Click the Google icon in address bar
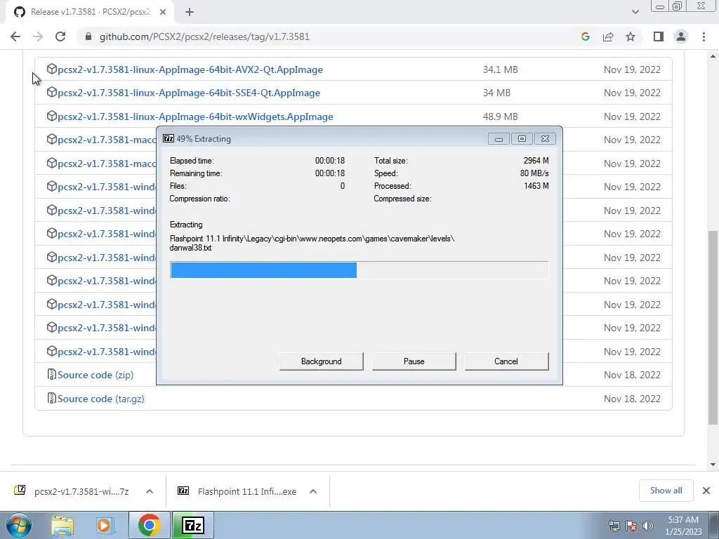719x539 pixels. pyautogui.click(x=585, y=36)
